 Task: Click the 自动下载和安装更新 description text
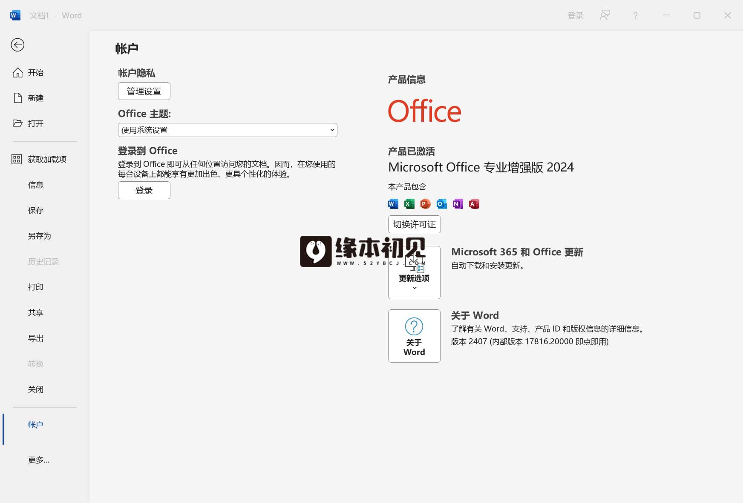pos(489,266)
